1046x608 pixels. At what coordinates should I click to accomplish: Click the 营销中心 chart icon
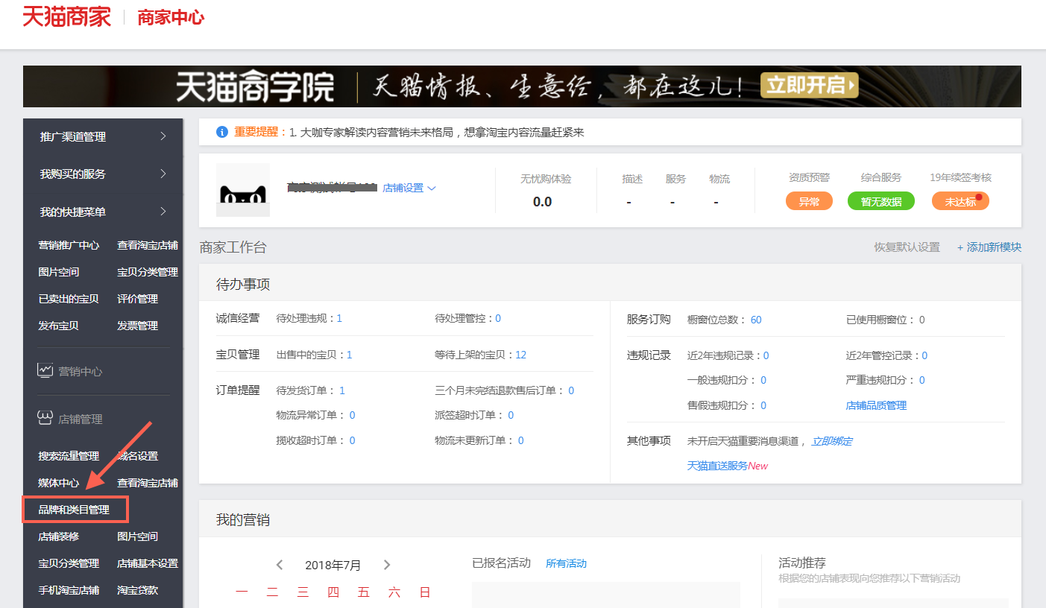click(45, 370)
